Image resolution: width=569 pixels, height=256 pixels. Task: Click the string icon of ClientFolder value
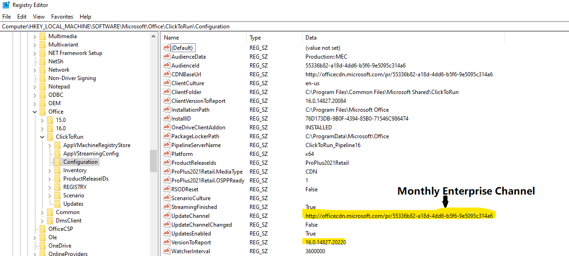point(167,92)
